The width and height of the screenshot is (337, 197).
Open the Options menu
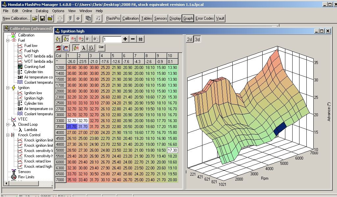point(58,11)
